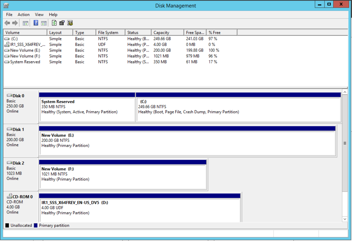Click the Show/Hide Action Pane icon
Screen dimensions: 352x241
click(x=44, y=23)
